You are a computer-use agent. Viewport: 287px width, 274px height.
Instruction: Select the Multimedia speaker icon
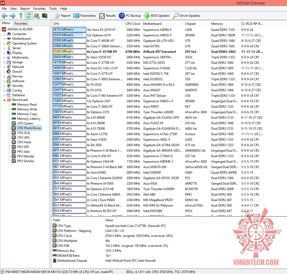tap(9, 58)
